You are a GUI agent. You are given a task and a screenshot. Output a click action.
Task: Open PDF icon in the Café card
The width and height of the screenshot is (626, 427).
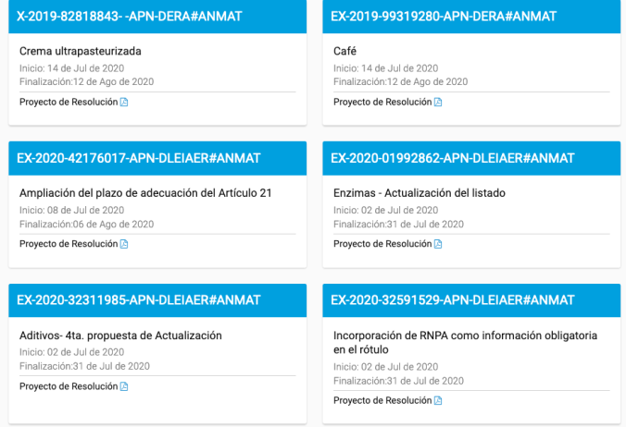pos(438,103)
